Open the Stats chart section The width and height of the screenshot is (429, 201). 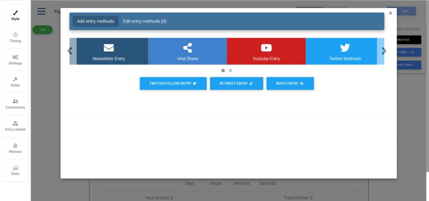15,170
